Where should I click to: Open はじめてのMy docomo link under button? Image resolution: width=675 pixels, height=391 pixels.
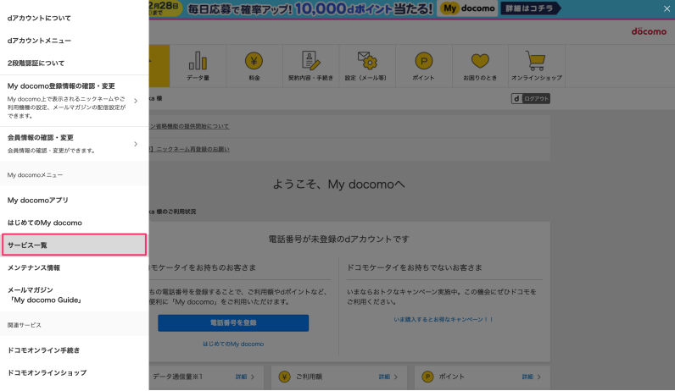click(x=233, y=344)
